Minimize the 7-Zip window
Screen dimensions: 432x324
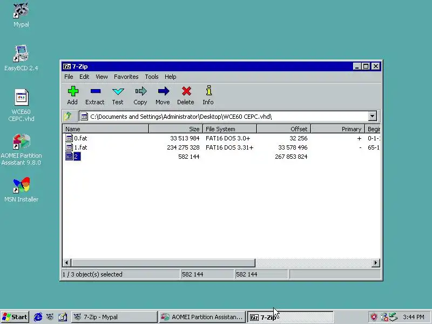click(x=357, y=66)
